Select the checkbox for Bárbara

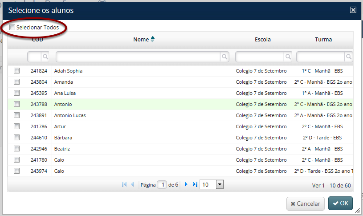click(x=16, y=137)
